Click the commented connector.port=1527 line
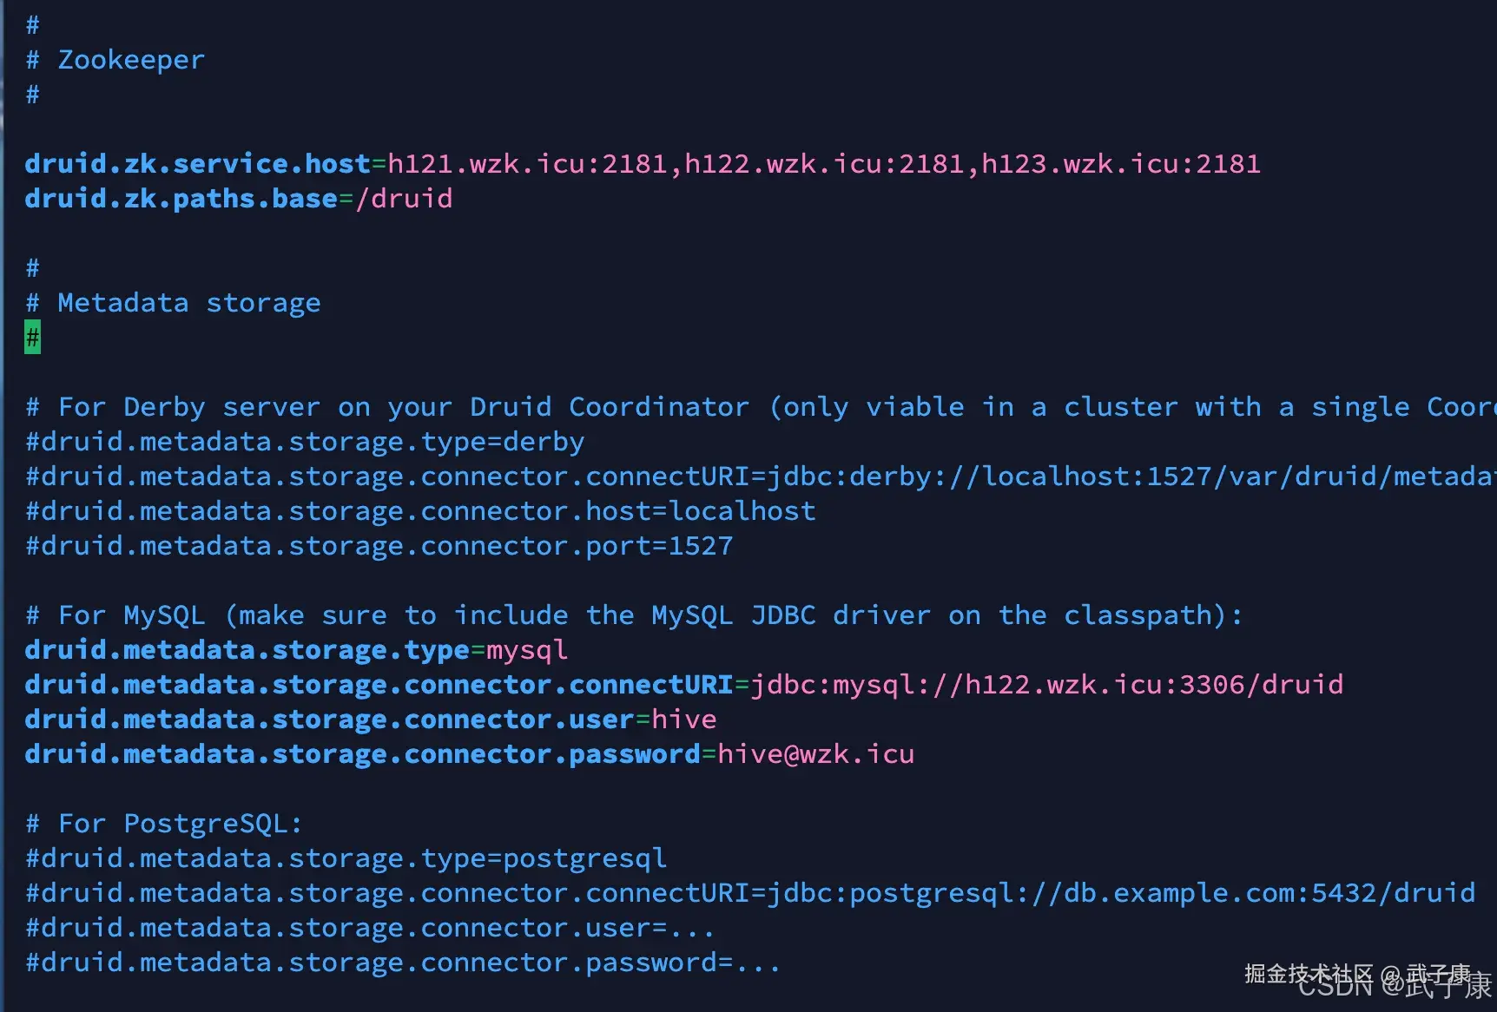The width and height of the screenshot is (1497, 1012). [379, 546]
